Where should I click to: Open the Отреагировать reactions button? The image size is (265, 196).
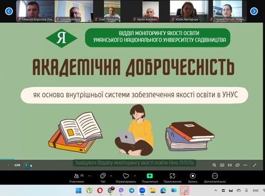126,178
